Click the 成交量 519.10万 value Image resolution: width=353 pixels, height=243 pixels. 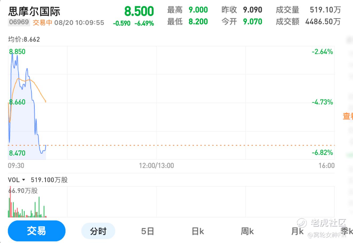click(325, 10)
